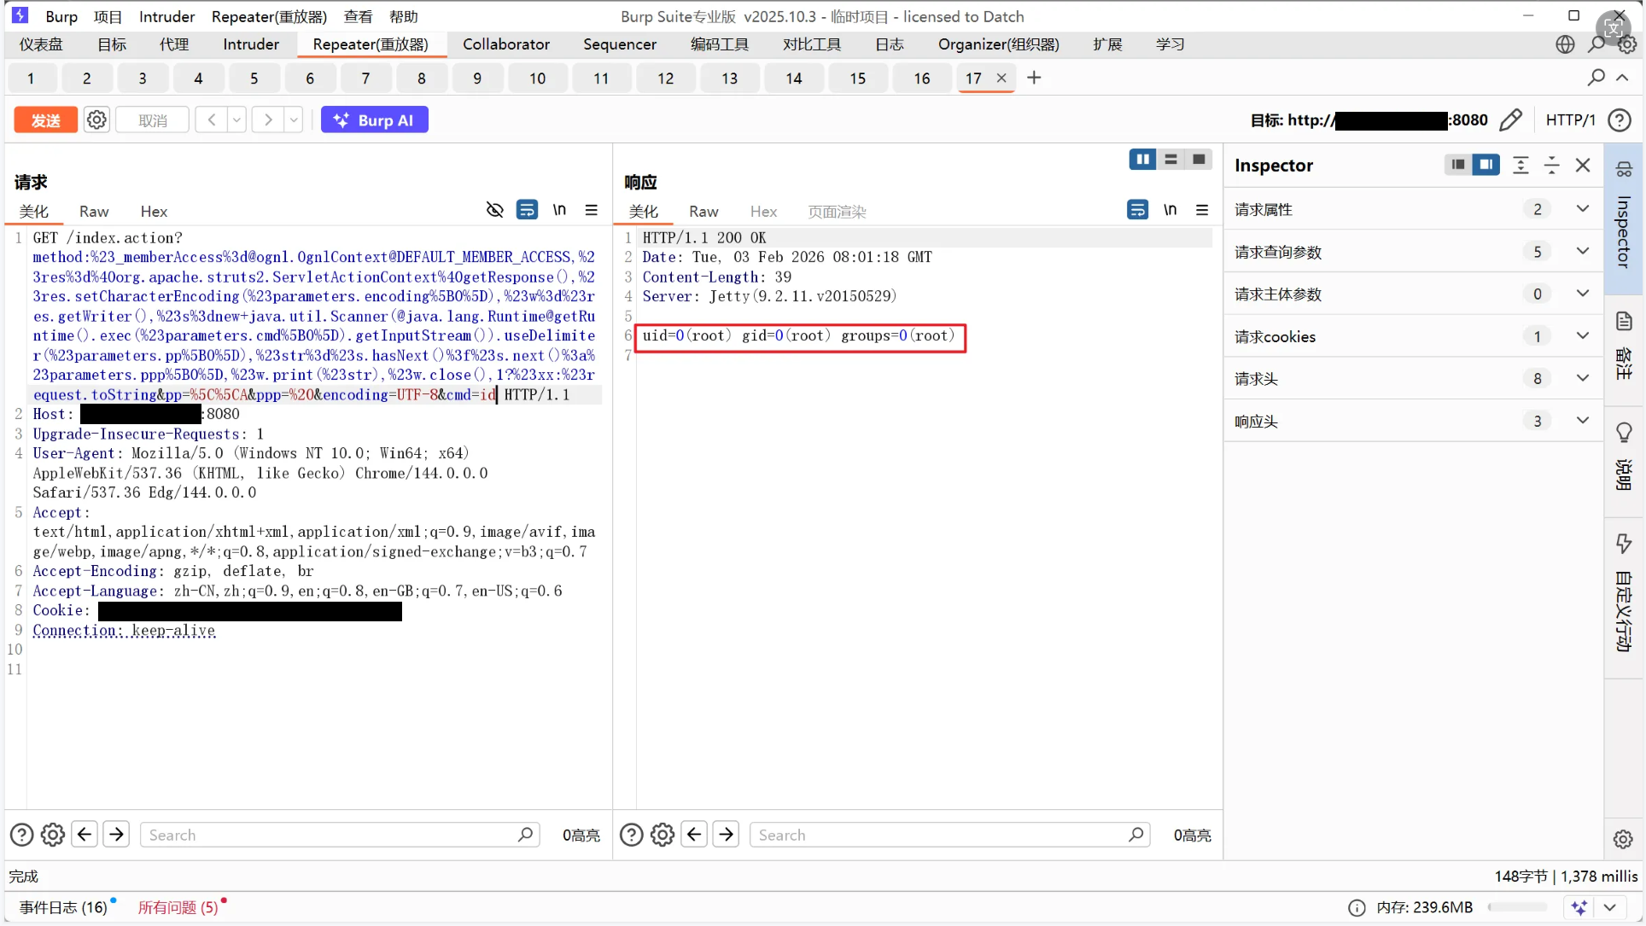1646x926 pixels.
Task: Expand the 请求cookies section
Action: tap(1414, 336)
